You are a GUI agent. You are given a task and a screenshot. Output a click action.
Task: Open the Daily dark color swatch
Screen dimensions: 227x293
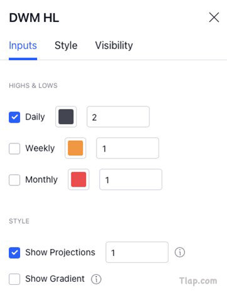[x=66, y=116]
